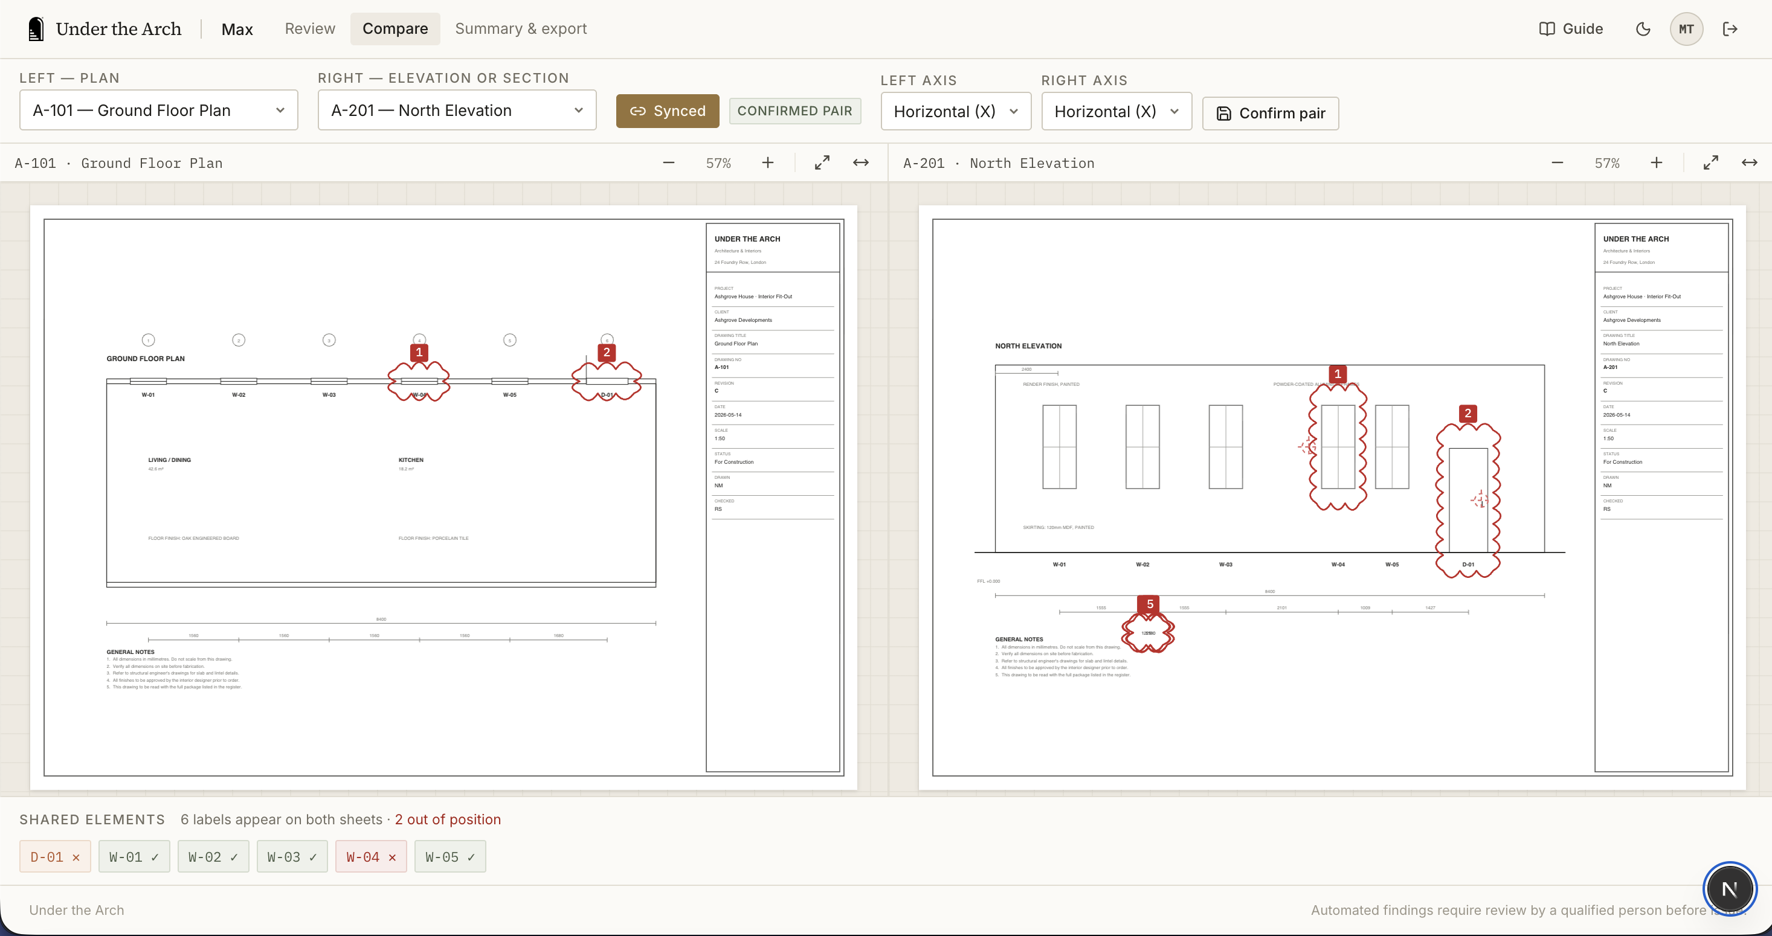
Task: Fit North Elevation to width icon
Action: click(x=1749, y=163)
